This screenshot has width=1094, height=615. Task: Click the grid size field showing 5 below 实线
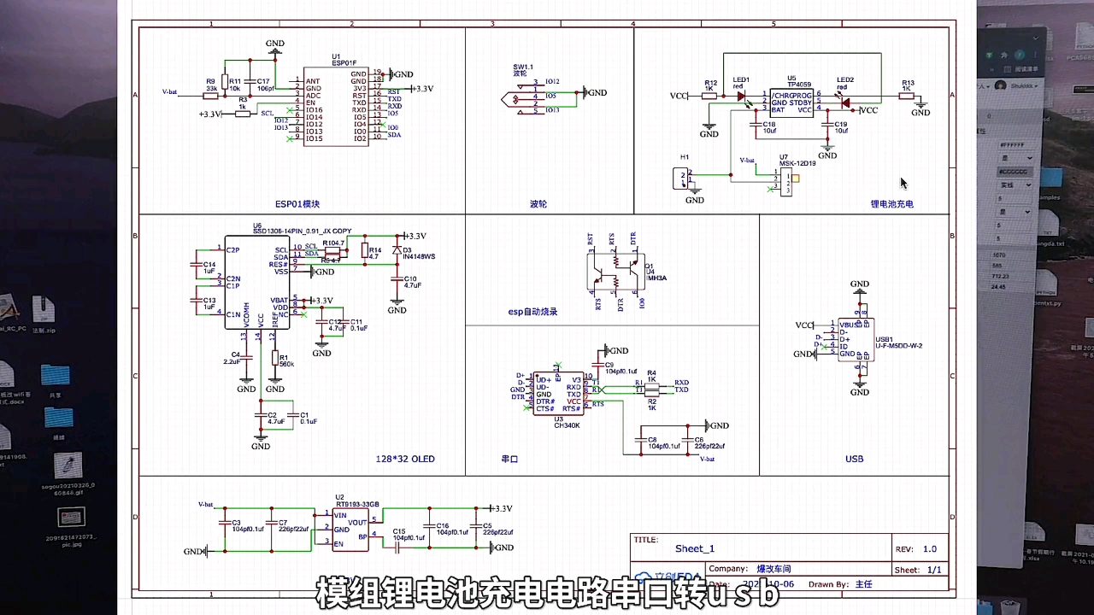pyautogui.click(x=1015, y=198)
